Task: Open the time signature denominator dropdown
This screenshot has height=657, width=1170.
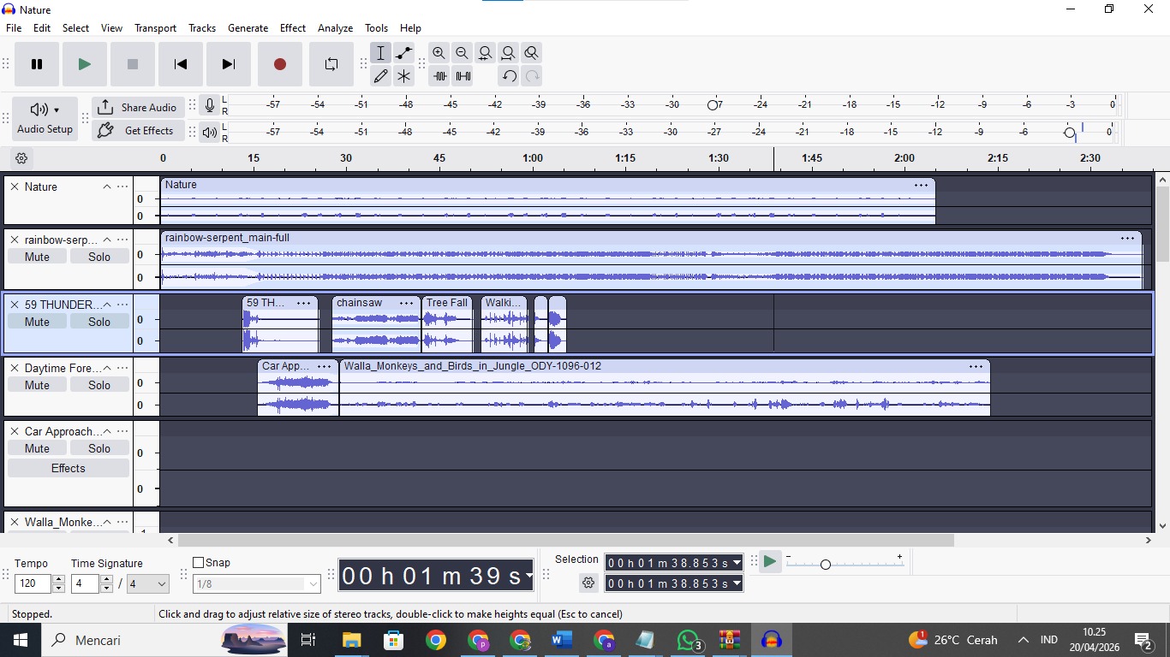Action: [148, 584]
